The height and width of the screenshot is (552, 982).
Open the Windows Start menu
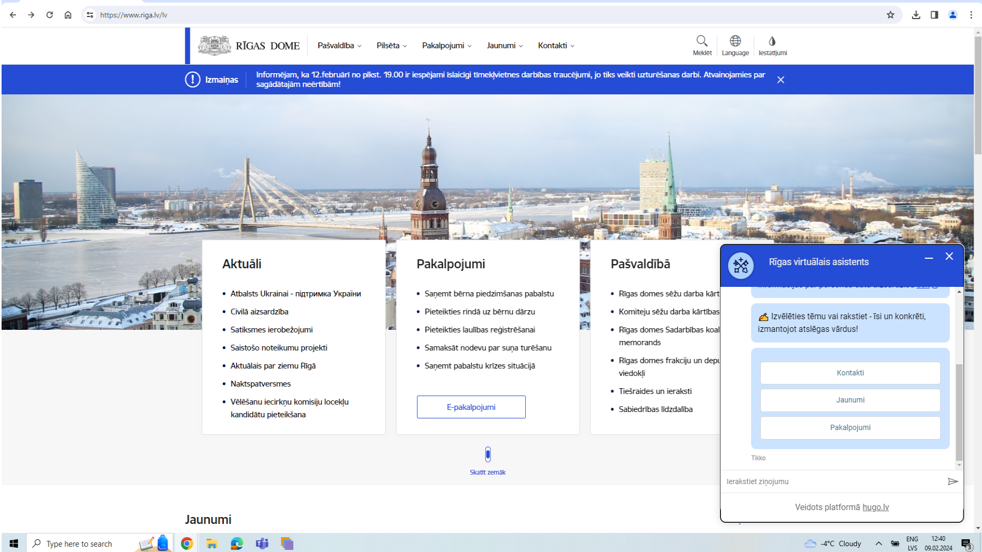[x=14, y=544]
